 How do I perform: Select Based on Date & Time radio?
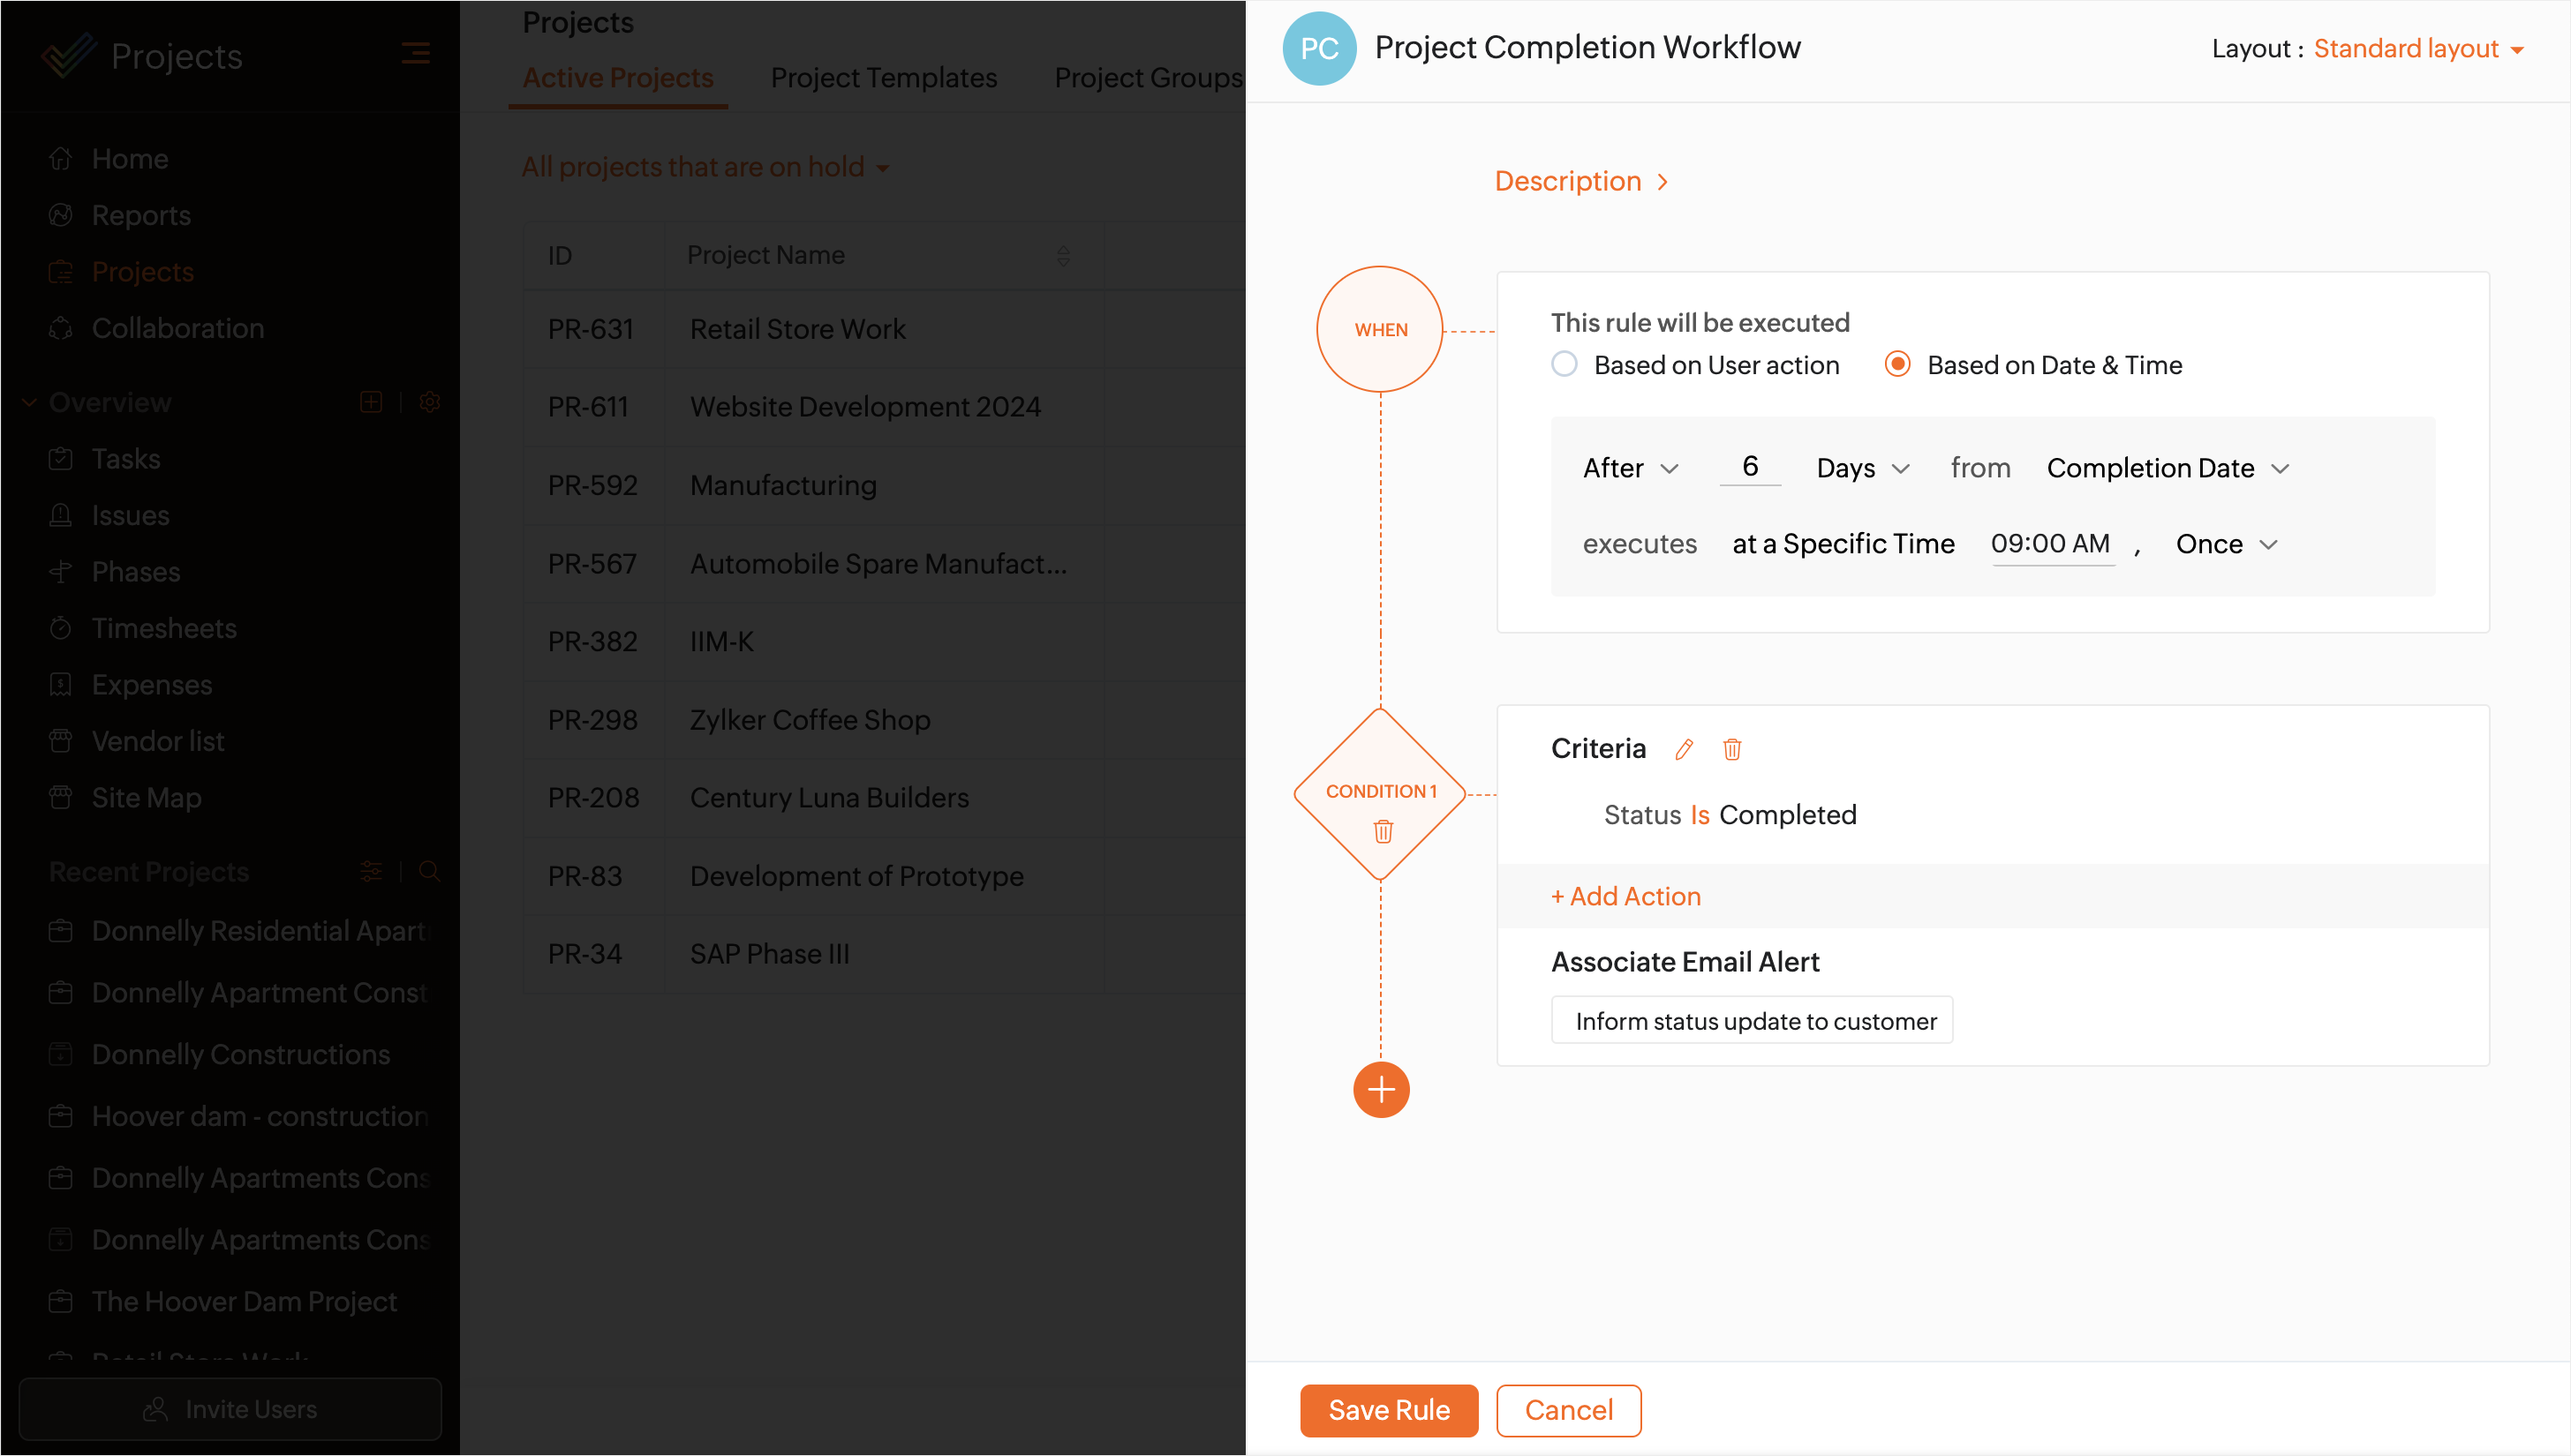pos(1896,364)
